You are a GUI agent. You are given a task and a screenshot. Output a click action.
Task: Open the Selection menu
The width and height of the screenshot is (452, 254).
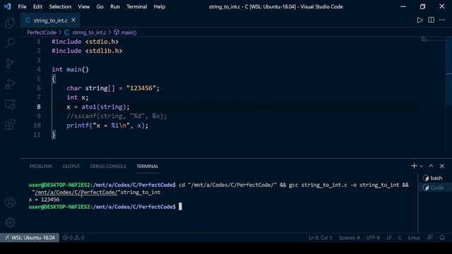(60, 6)
